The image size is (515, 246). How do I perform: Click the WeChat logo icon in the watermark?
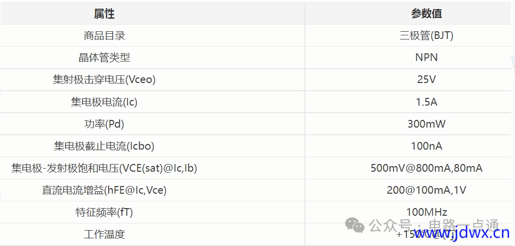click(x=355, y=224)
